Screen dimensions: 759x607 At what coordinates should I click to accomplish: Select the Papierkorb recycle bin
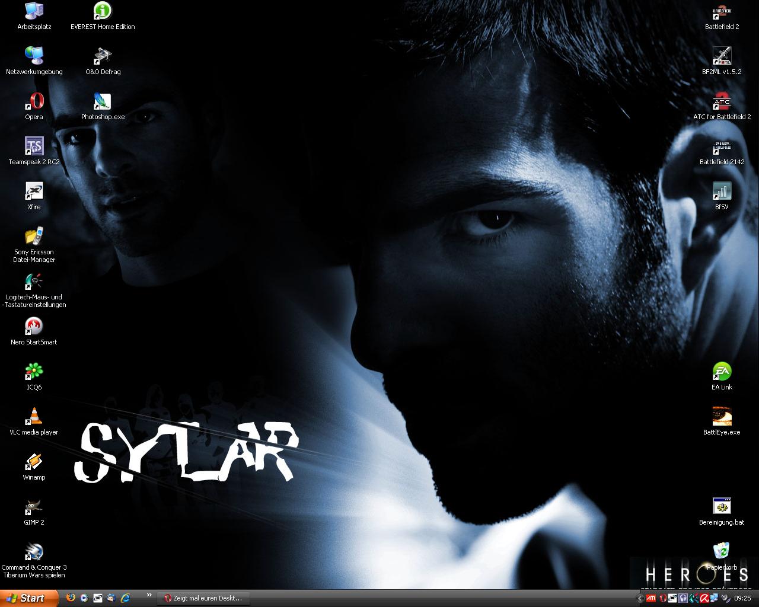(x=722, y=557)
